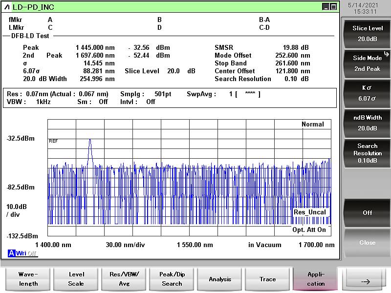Screen dimensions: 391x293
Task: Click the trace A indicator box
Action: tap(11, 253)
